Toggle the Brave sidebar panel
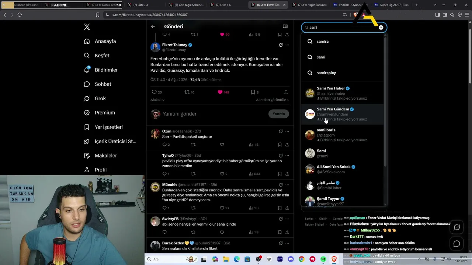This screenshot has width=472, height=265. [437, 15]
